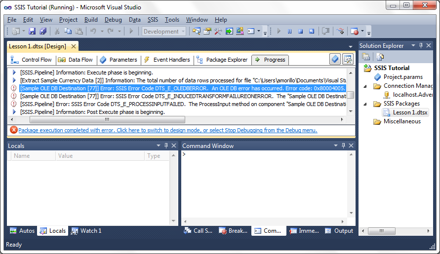Click the Toolbox wrench icon
This screenshot has height=254, width=440.
tap(218, 31)
